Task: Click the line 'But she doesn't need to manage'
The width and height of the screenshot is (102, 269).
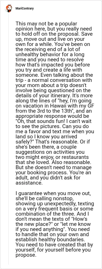Action: (x=53, y=168)
